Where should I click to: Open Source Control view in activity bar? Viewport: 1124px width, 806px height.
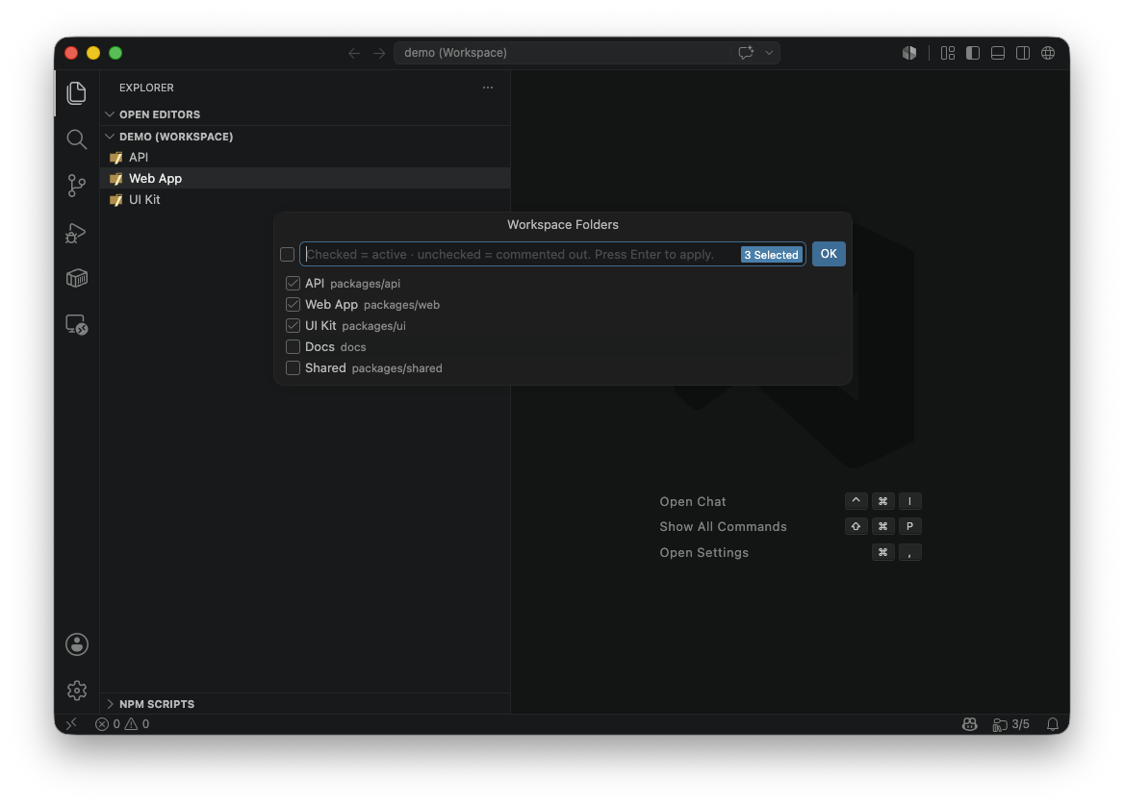pyautogui.click(x=77, y=186)
